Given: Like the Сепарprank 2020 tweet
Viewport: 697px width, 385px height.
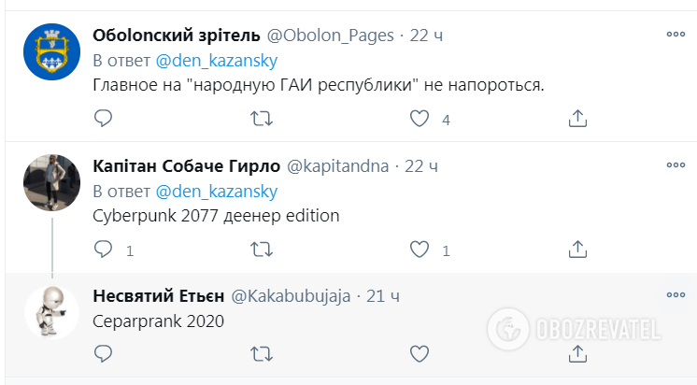Looking at the screenshot, I should coord(420,354).
